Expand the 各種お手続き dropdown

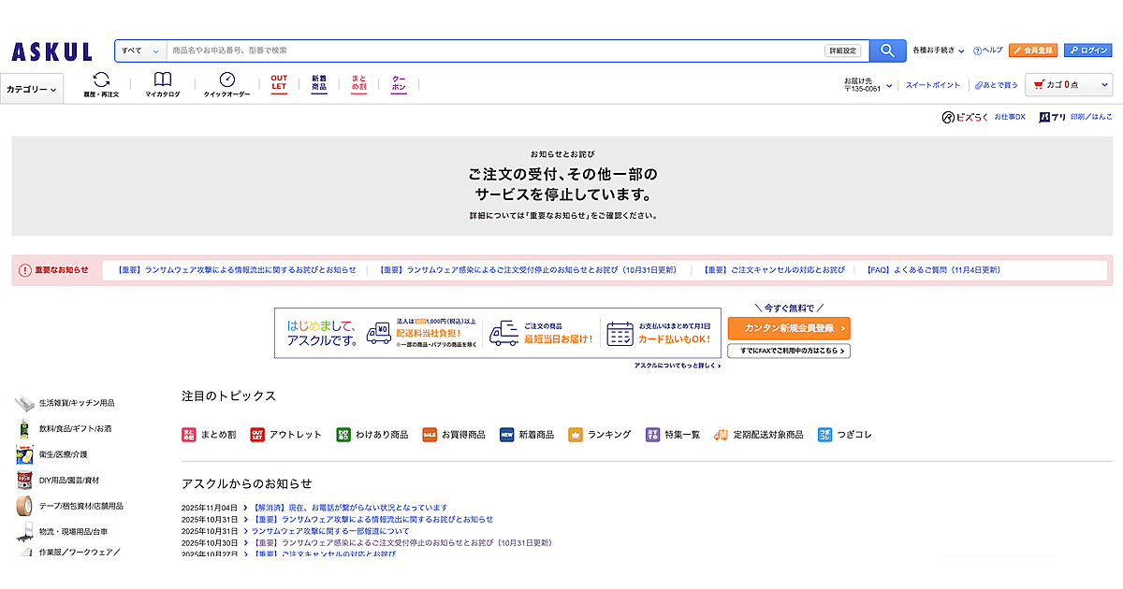coord(939,50)
